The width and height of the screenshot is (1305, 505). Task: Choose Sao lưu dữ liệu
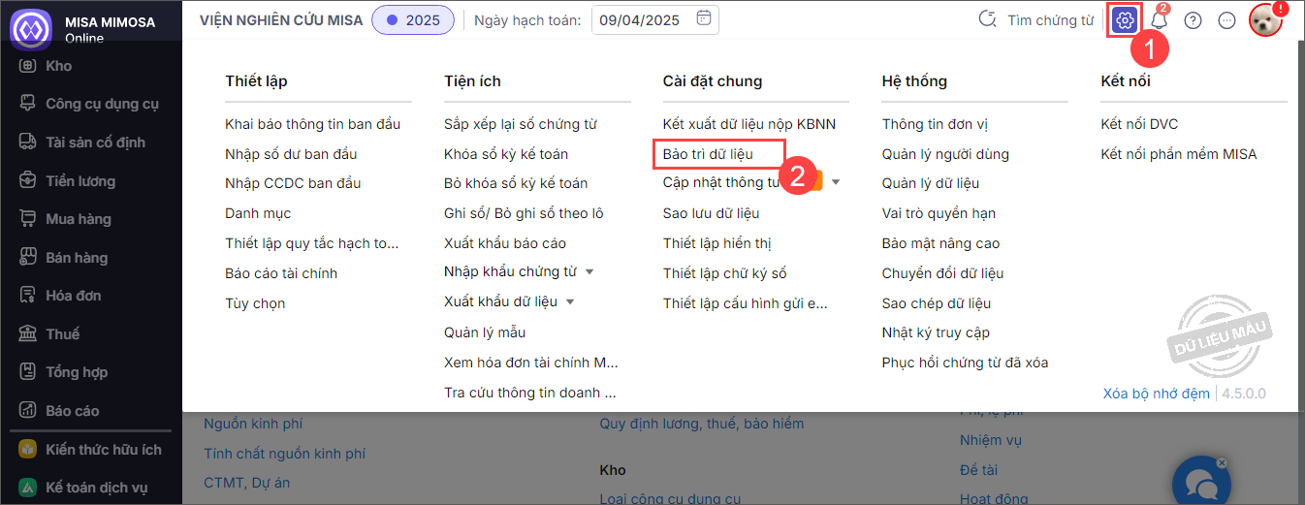click(712, 213)
